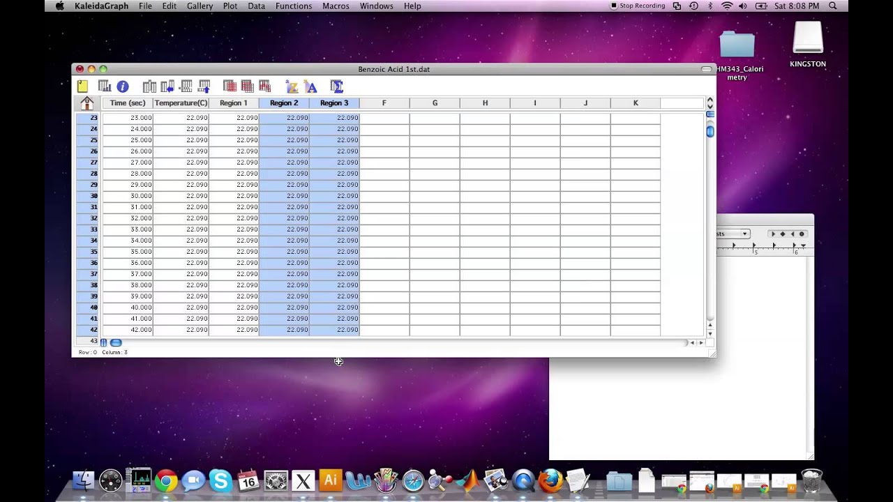Screen dimensions: 893x502
Task: Open System Preferences from the Dock
Action: coord(276,480)
